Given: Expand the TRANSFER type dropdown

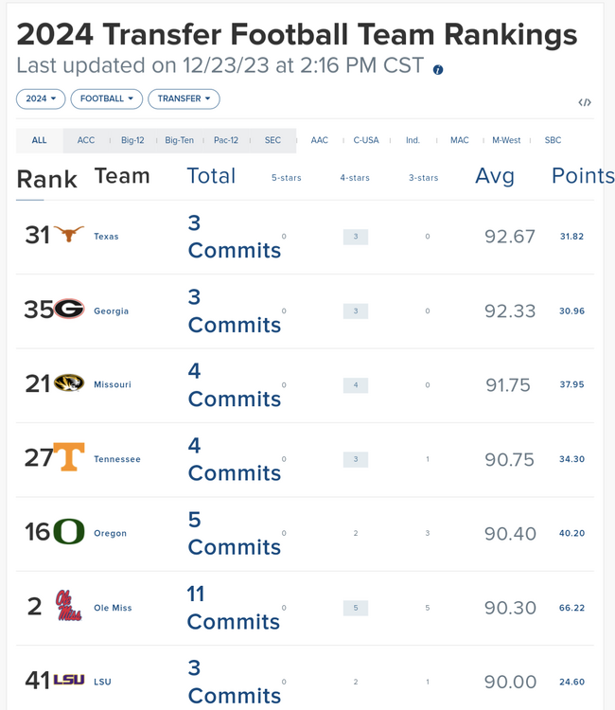Looking at the screenshot, I should click(x=184, y=98).
